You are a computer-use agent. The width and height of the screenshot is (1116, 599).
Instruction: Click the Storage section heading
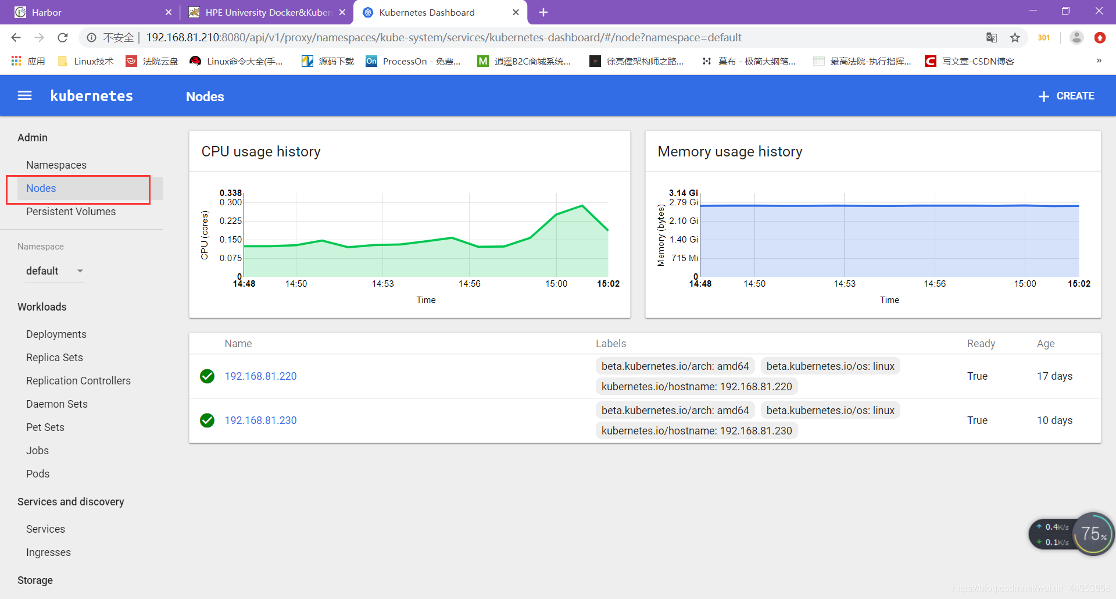coord(35,580)
